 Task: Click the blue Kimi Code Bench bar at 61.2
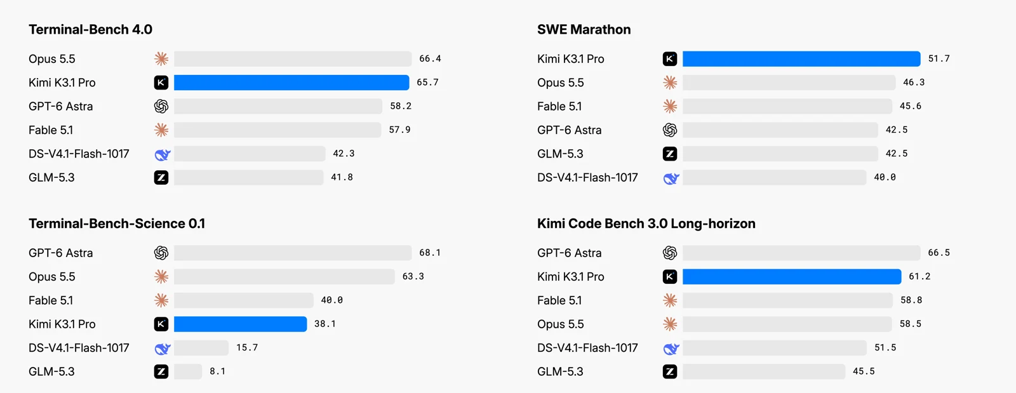click(x=792, y=276)
